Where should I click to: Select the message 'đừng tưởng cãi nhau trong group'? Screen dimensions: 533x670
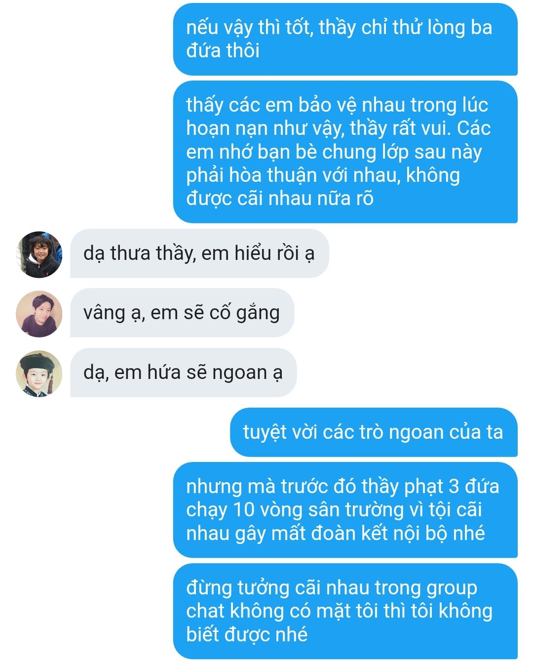pyautogui.click(x=345, y=611)
